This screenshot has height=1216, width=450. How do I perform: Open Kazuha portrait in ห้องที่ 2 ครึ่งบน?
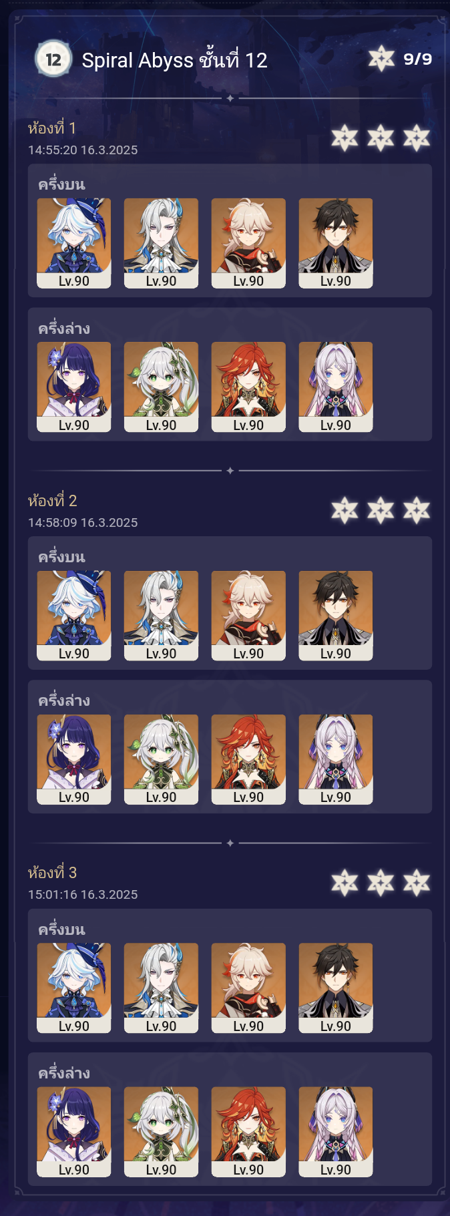tap(248, 616)
